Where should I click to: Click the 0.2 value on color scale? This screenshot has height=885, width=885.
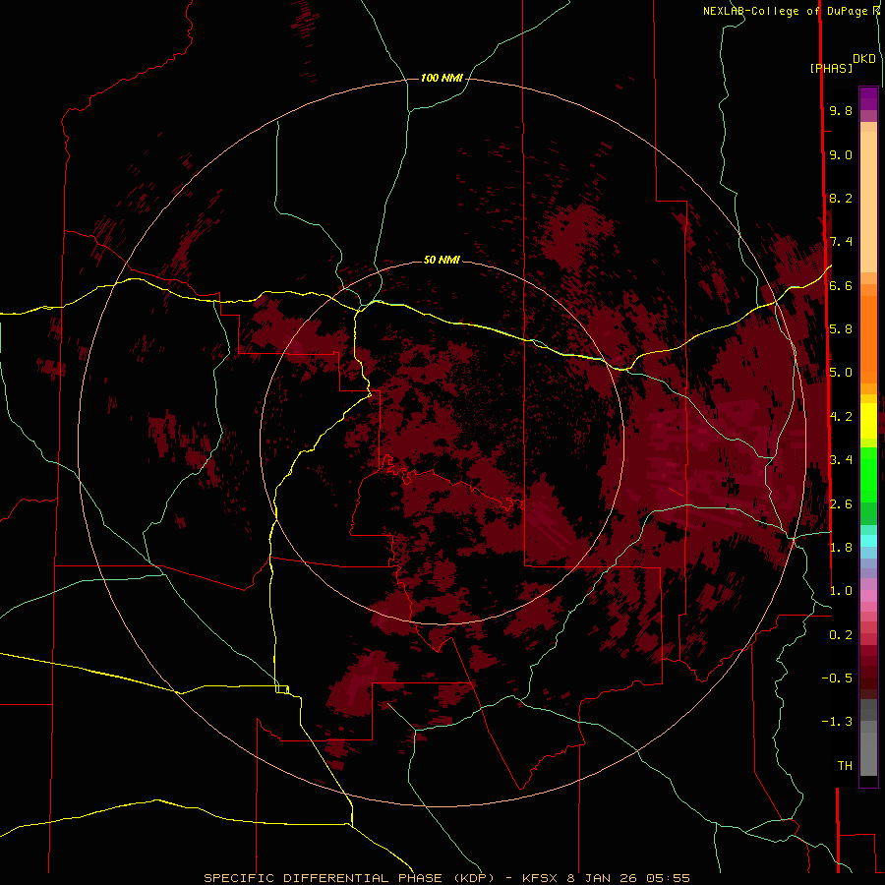841,635
